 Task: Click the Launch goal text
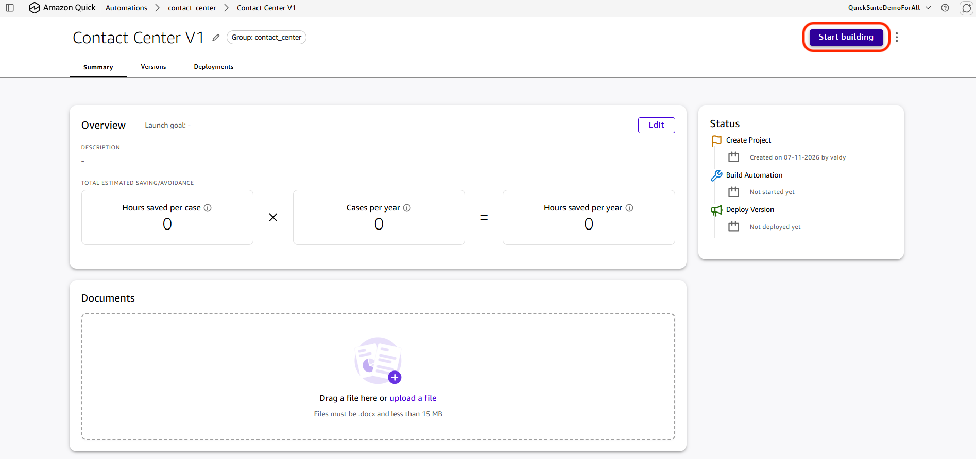click(x=167, y=126)
